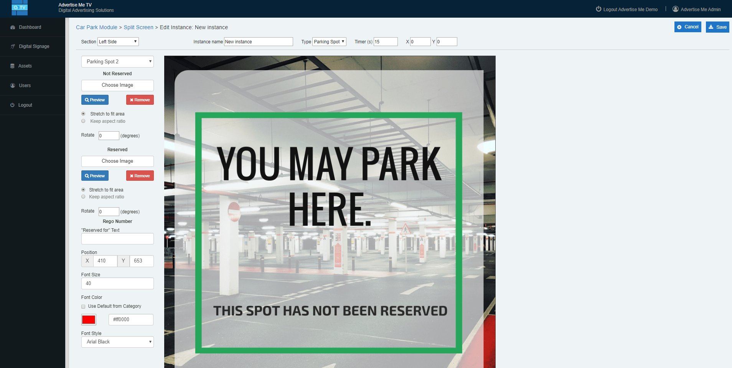Click the Instance name text field

tap(258, 41)
